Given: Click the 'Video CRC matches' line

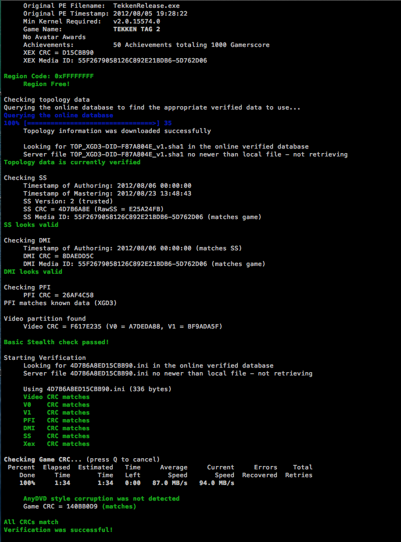Looking at the screenshot, I should 56,397.
